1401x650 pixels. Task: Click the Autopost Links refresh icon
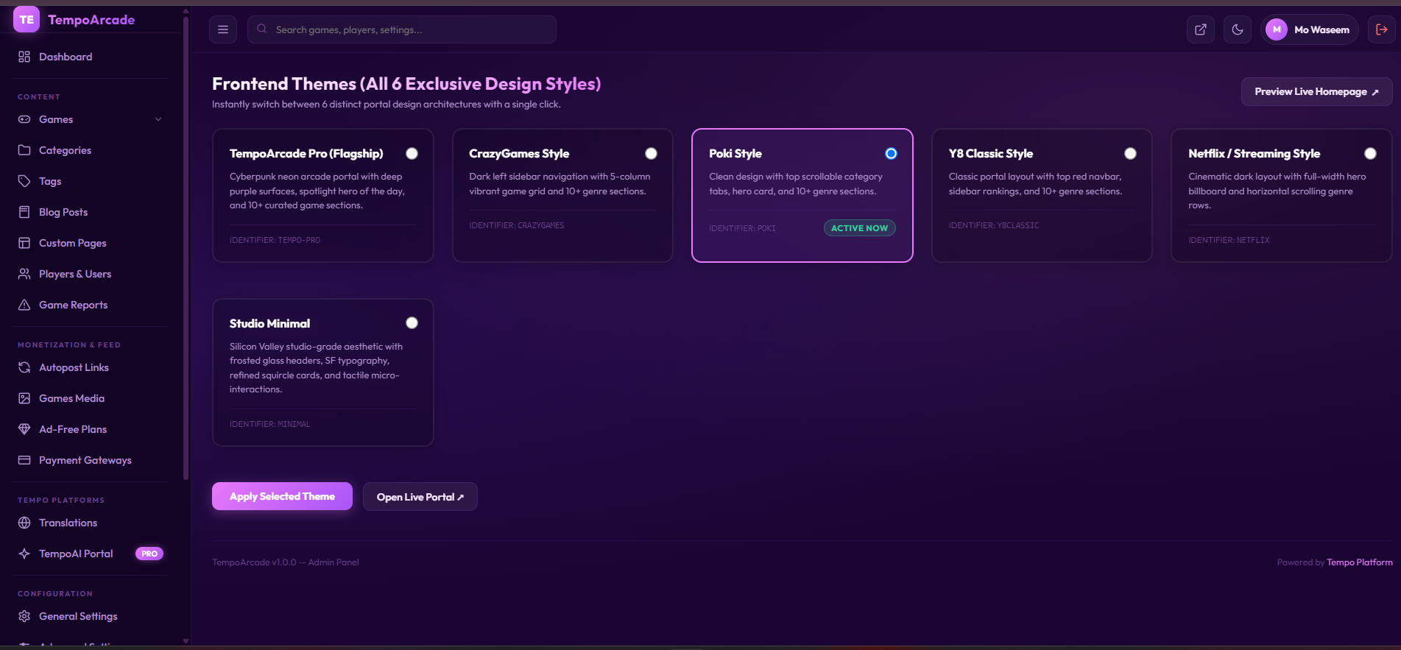(24, 367)
